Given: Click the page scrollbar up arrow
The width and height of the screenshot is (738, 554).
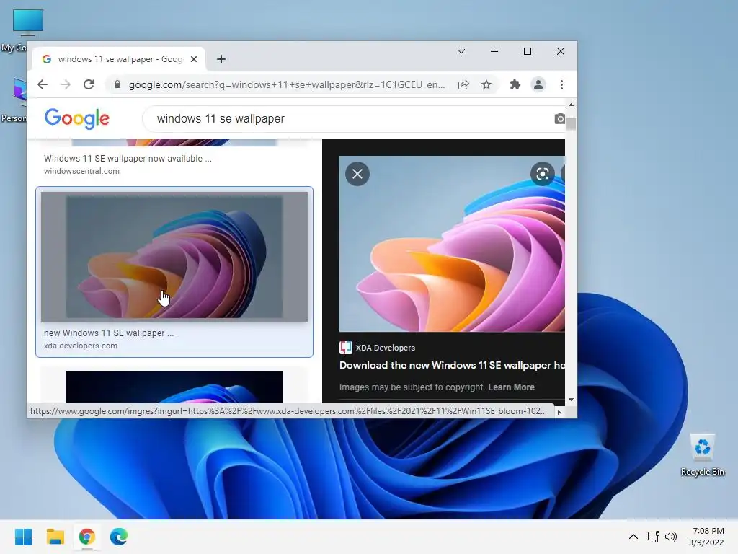Looking at the screenshot, I should (571, 105).
